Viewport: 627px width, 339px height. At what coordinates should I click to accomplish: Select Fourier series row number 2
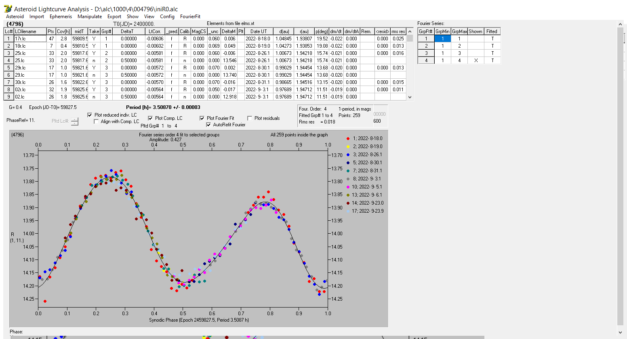426,46
